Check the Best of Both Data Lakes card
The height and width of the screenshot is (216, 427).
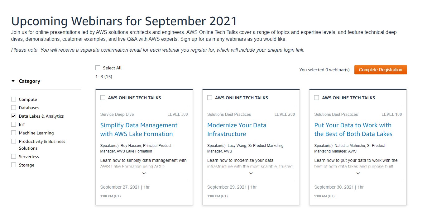point(316,98)
